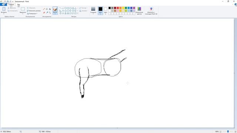Choose the Up arrow shape

75,11
